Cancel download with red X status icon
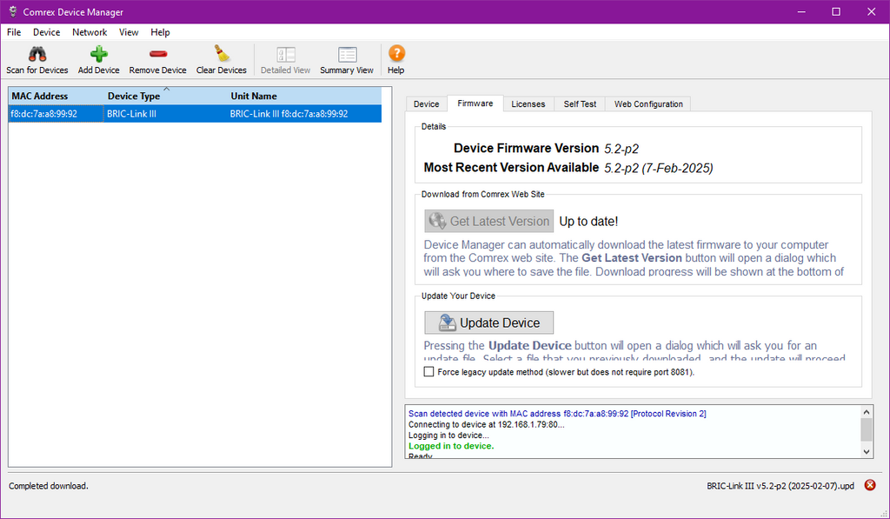Viewport: 890px width, 519px height. click(x=870, y=485)
